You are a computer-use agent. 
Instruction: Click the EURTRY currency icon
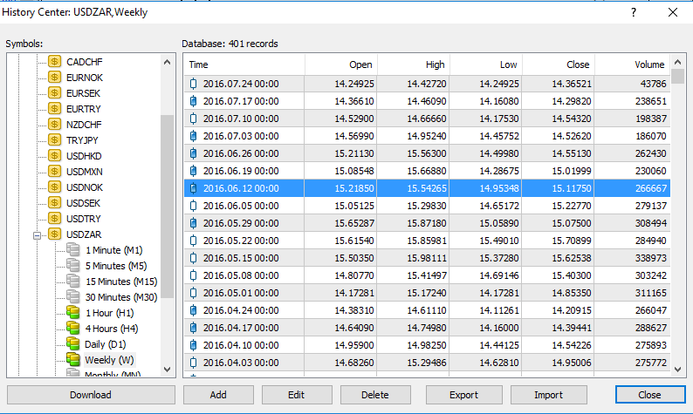(x=54, y=109)
